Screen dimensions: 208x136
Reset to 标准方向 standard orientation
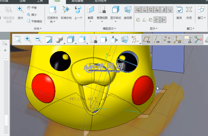point(66,13)
